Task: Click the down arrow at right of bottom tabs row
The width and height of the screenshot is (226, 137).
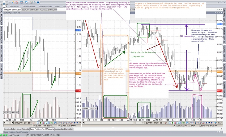Action: click(222, 129)
